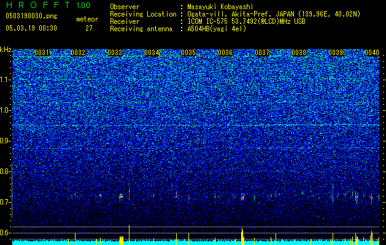Click the 0.8 frequency axis label
The image size is (386, 245).
coord(6,171)
